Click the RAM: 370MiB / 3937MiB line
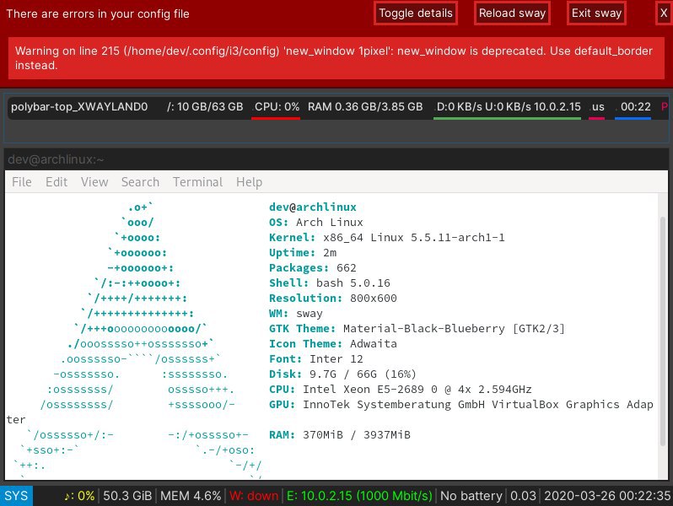This screenshot has height=506, width=673. point(340,435)
